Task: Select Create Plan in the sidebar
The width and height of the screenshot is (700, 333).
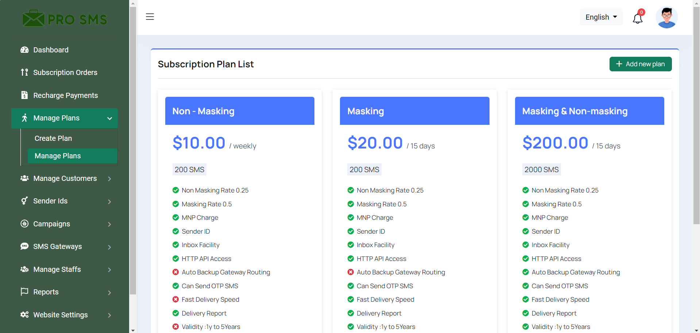Action: point(53,138)
